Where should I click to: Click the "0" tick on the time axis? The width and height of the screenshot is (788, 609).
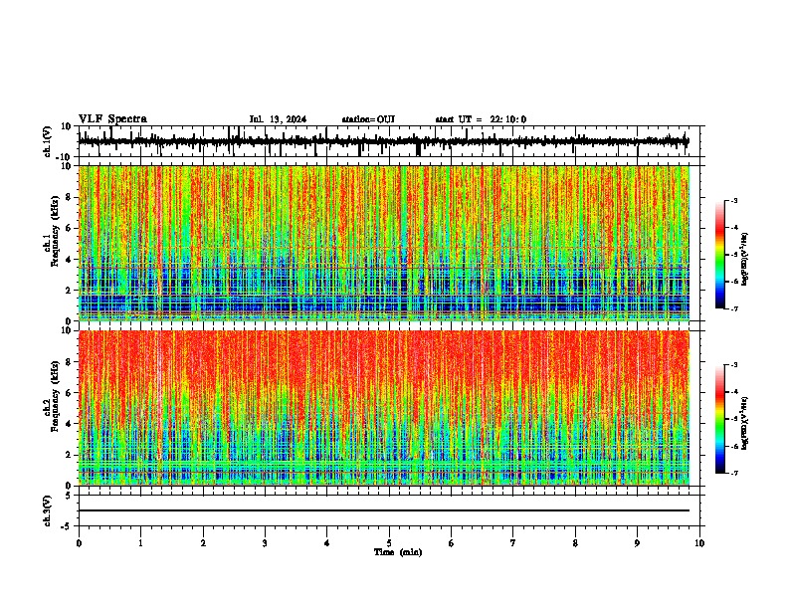(x=79, y=543)
